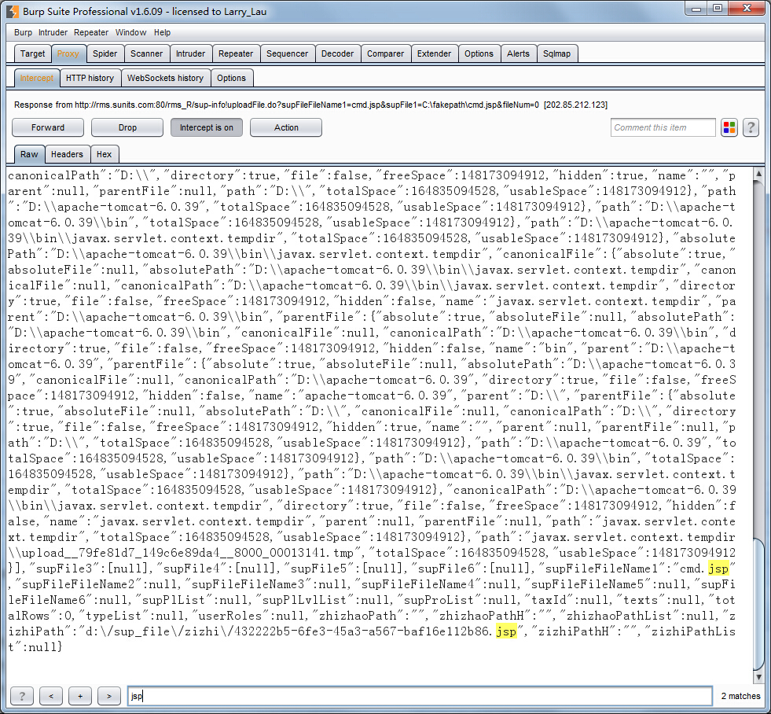Show the Hex message view
The image size is (771, 714).
click(105, 154)
